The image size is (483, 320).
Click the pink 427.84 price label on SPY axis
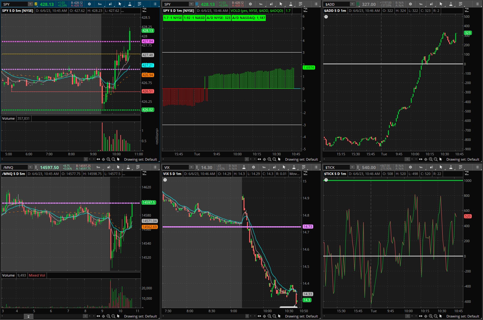[148, 41]
